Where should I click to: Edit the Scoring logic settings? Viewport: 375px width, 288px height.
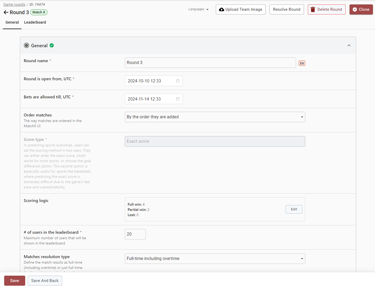294,209
